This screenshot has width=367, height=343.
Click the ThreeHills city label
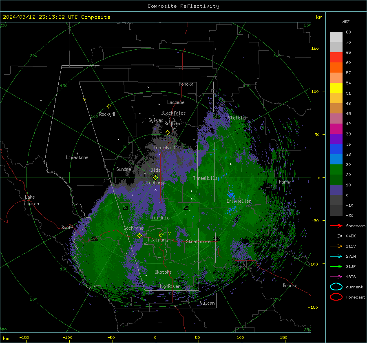point(205,178)
